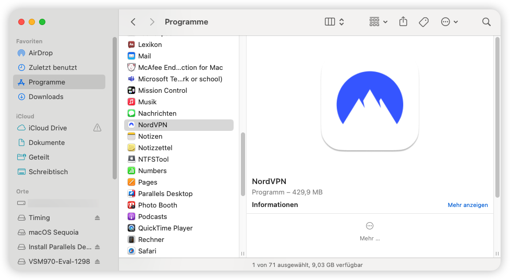This screenshot has height=280, width=510.
Task: Go forward with the right chevron
Action: pyautogui.click(x=152, y=22)
